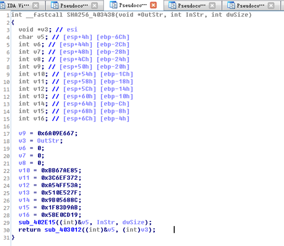Select function name SHA256_403438
This screenshot has width=284, height=246.
(x=91, y=15)
